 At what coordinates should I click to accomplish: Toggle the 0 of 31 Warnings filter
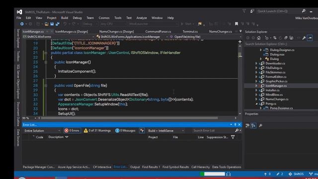click(x=97, y=131)
